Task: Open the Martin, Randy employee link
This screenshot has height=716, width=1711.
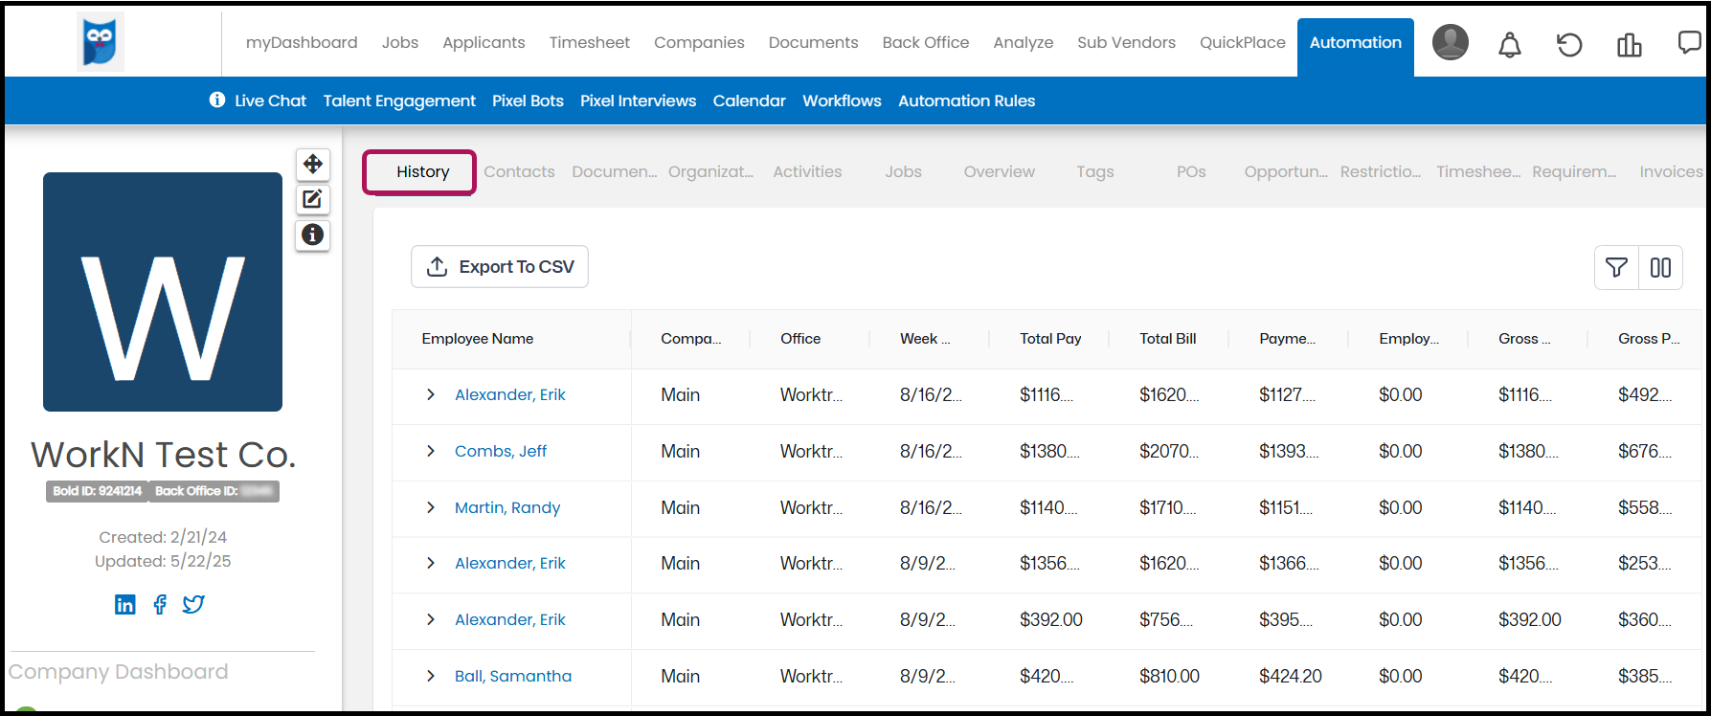Action: [507, 507]
